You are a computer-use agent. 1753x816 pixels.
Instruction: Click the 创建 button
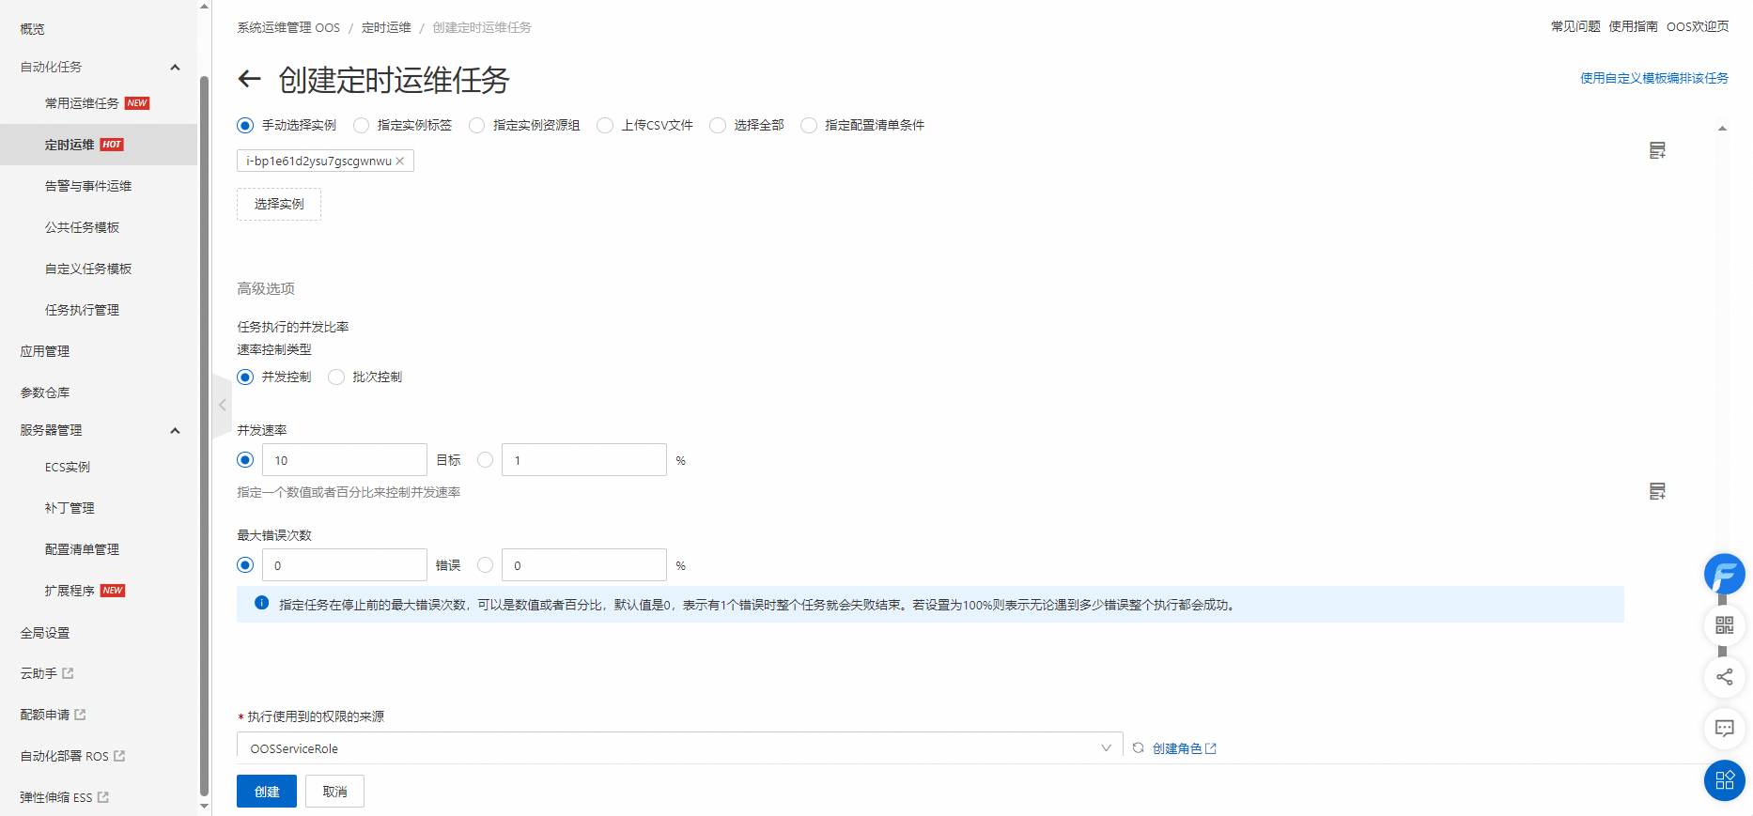[x=267, y=792]
